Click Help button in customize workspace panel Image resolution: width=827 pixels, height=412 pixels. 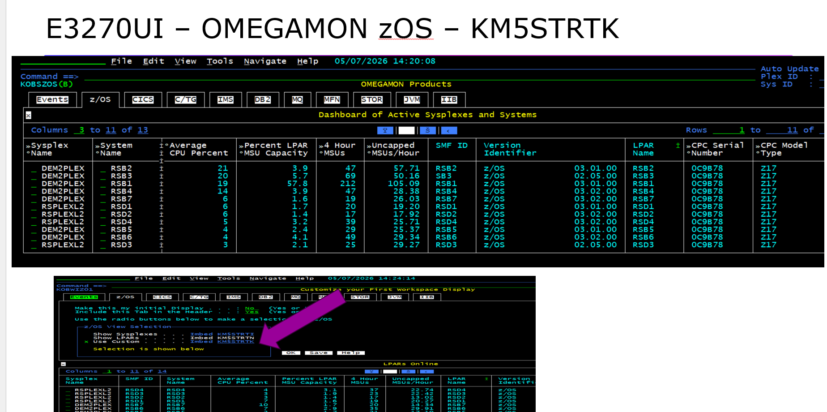[351, 353]
